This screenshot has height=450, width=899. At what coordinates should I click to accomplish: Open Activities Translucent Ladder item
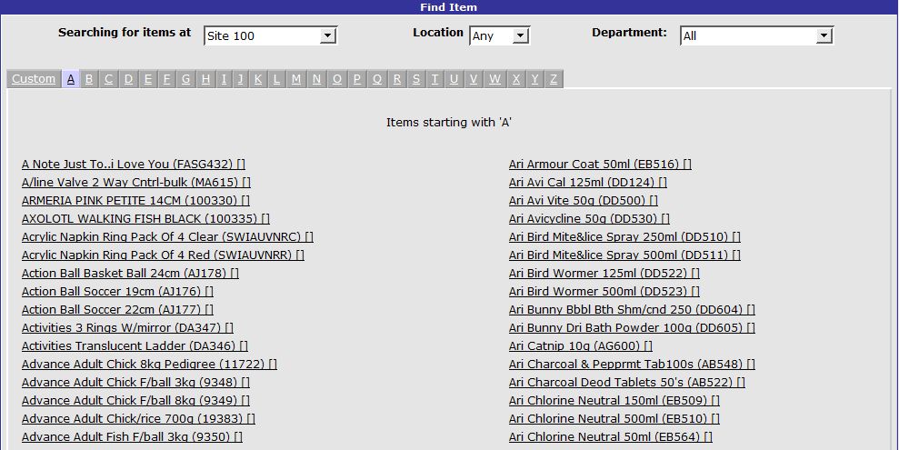[x=135, y=346]
